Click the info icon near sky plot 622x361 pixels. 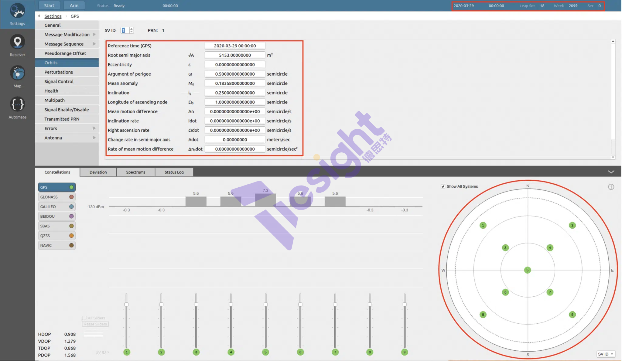(611, 187)
